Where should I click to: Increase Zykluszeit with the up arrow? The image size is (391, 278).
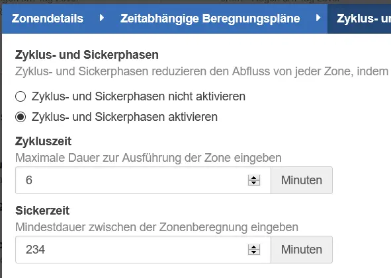point(254,178)
